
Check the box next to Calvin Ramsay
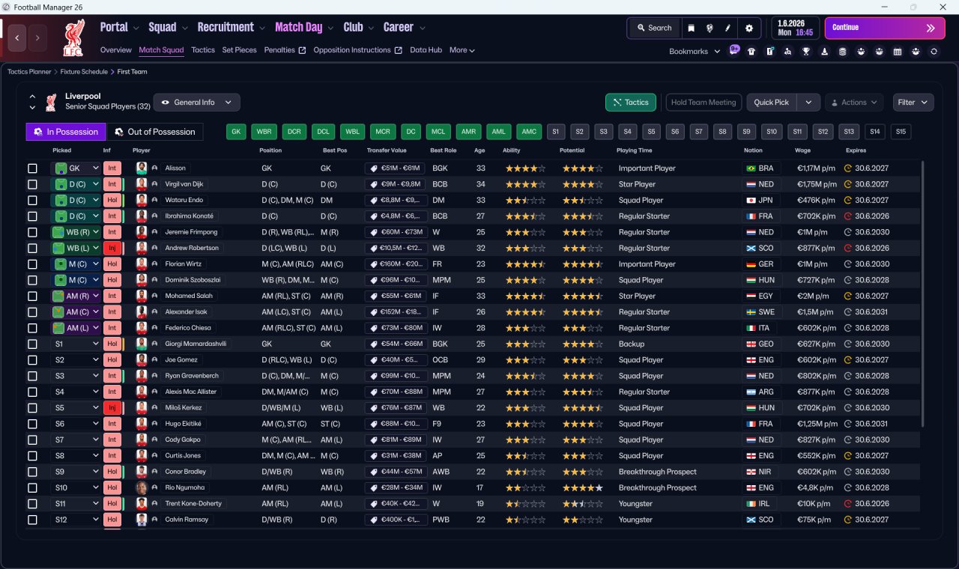tap(32, 520)
